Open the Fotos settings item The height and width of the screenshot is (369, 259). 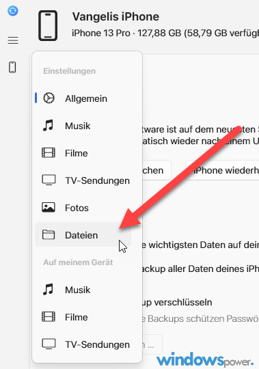(83, 208)
